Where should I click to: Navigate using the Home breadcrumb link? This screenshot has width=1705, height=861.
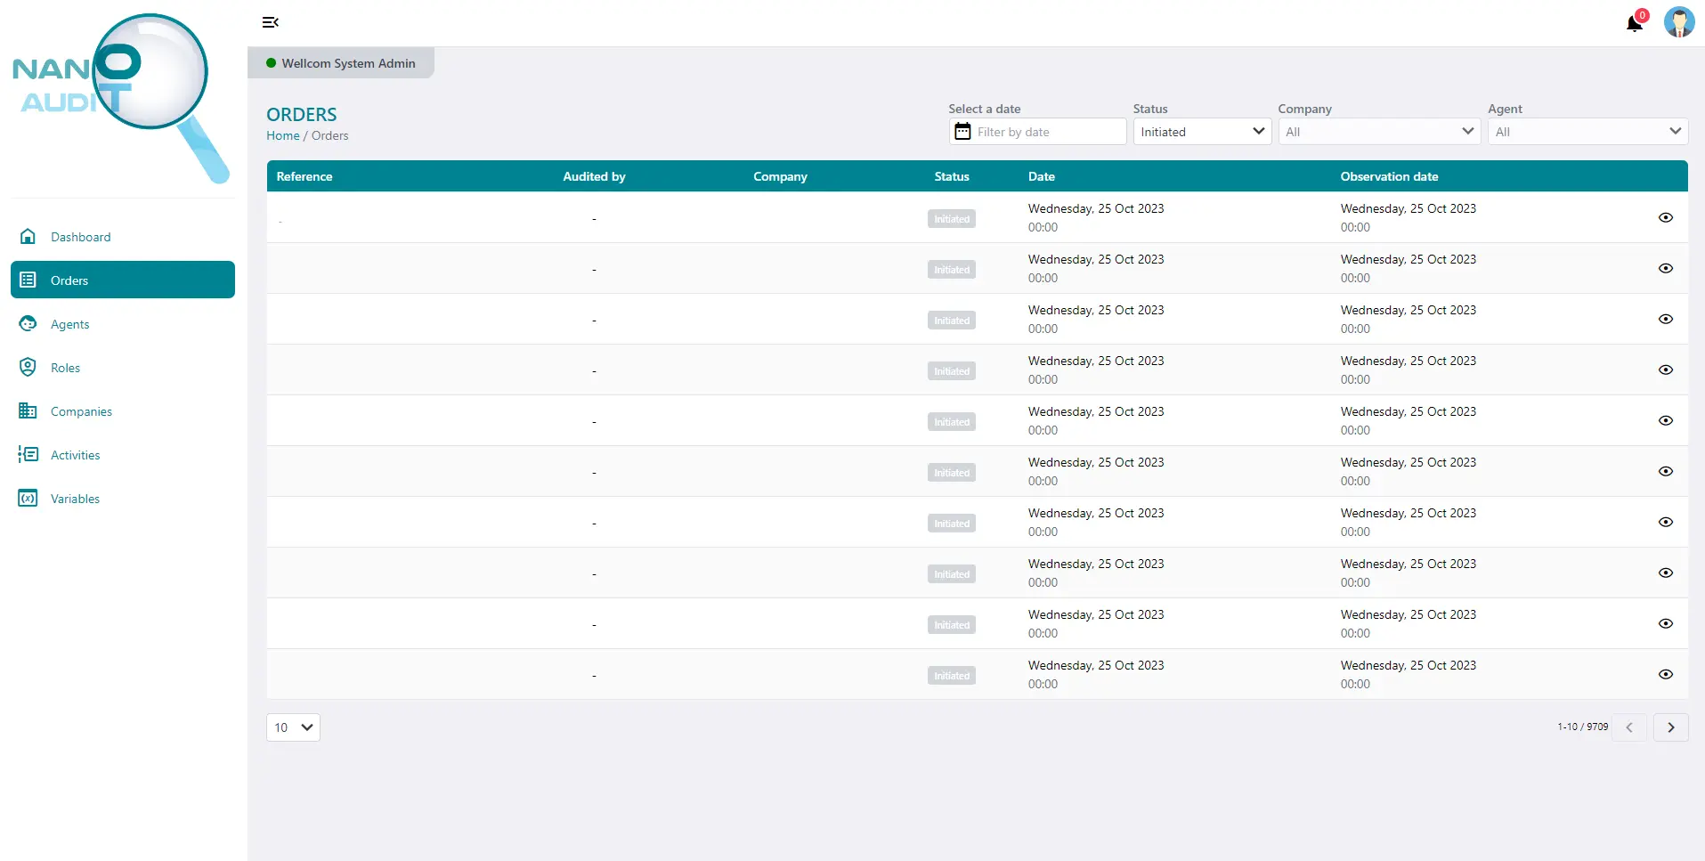tap(282, 135)
